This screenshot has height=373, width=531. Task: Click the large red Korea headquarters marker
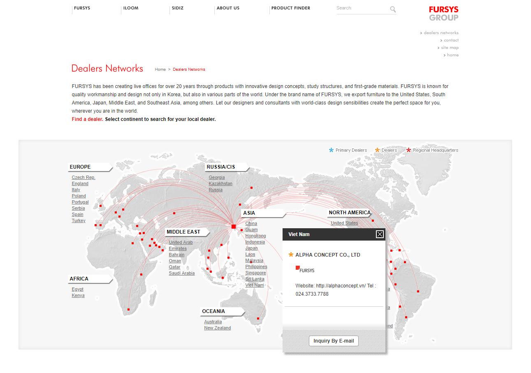tap(234, 227)
